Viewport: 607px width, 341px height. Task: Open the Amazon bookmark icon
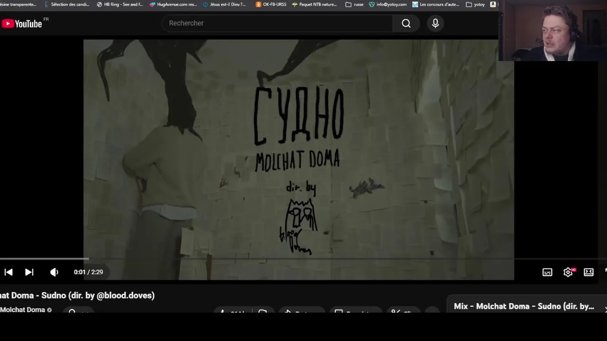(493, 4)
